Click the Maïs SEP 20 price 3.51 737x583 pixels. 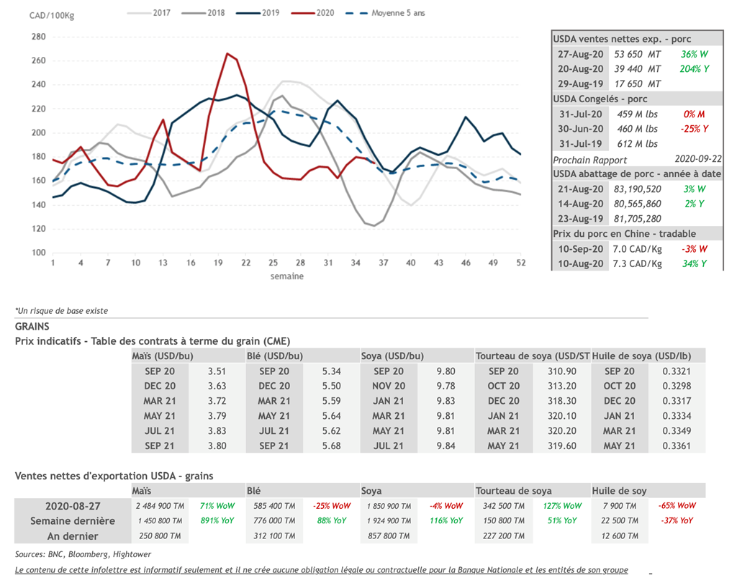coord(217,371)
